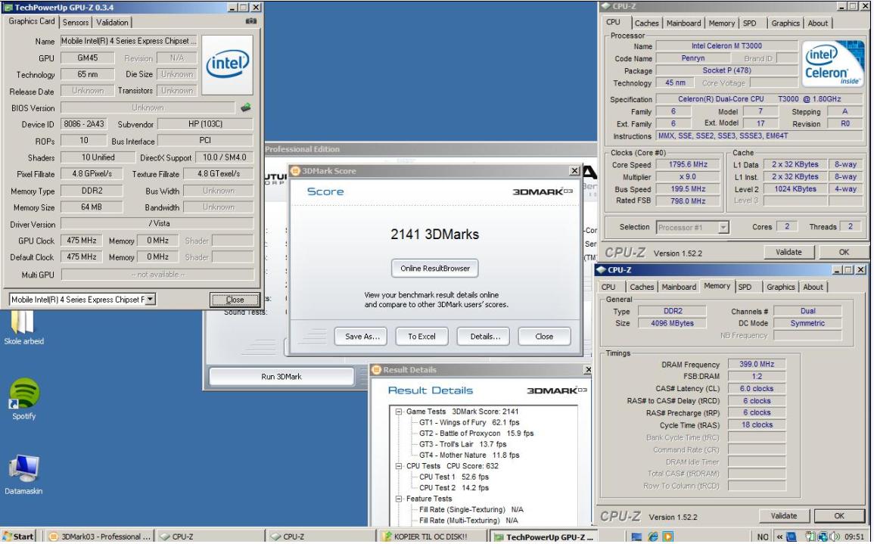The height and width of the screenshot is (544, 874).
Task: Click GPU-Z Name field Mobile Intel chipset
Action: point(128,41)
